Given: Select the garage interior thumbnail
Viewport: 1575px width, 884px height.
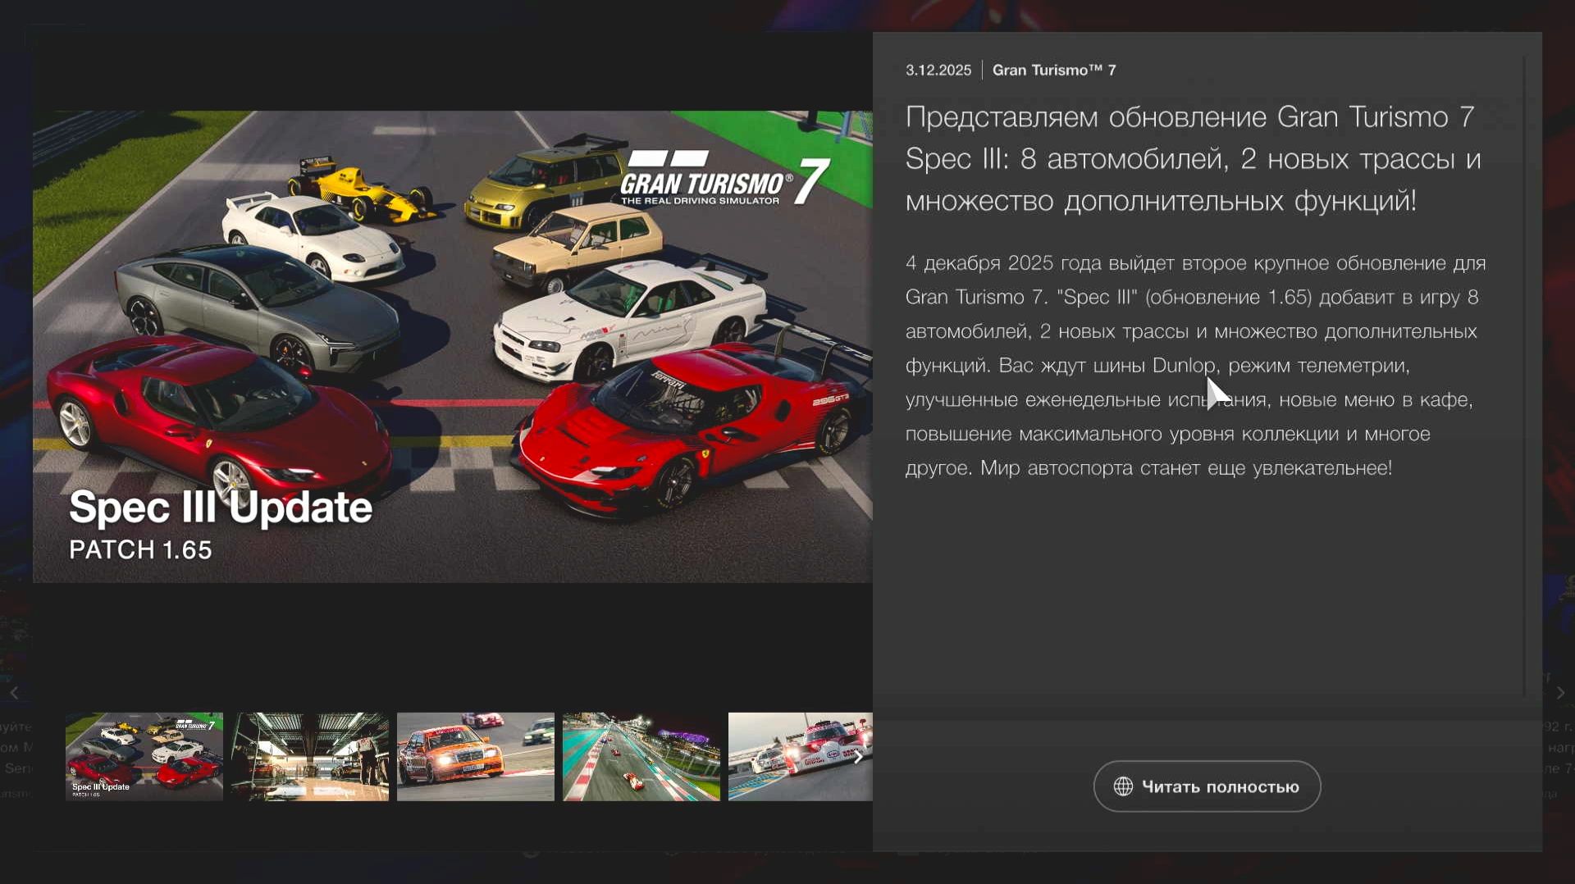Looking at the screenshot, I should 310,756.
